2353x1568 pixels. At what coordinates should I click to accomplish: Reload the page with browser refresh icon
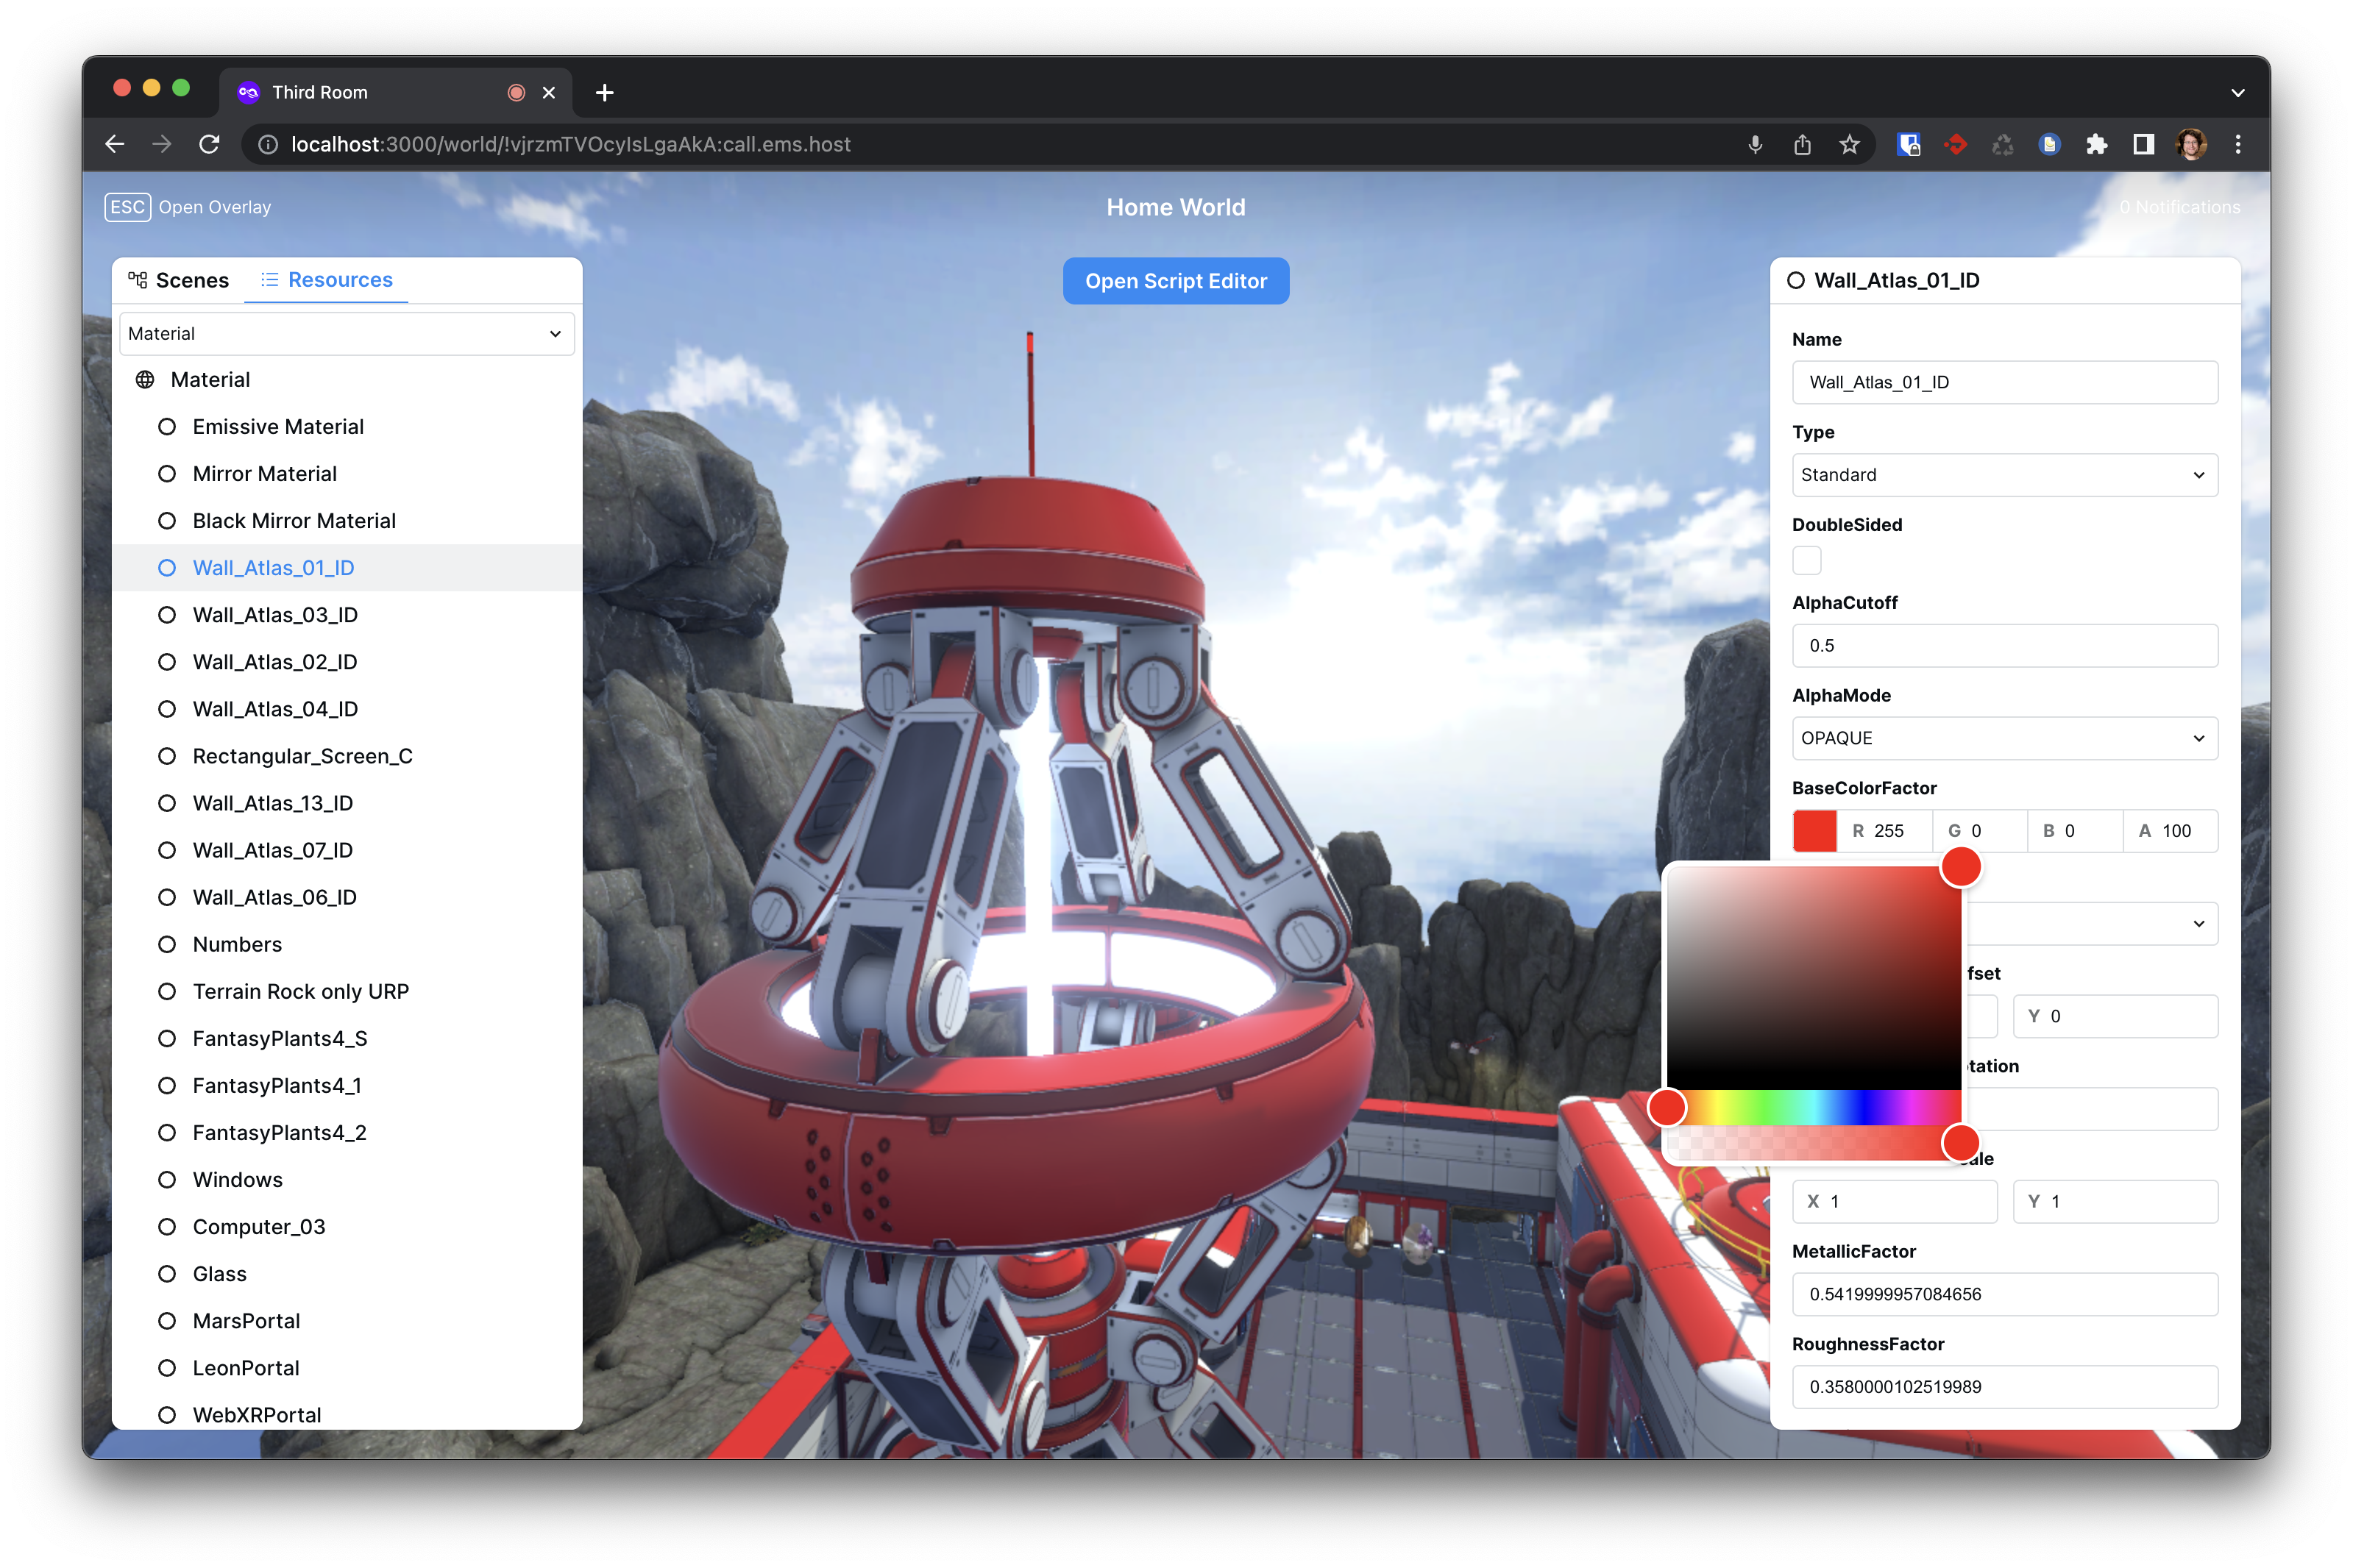click(209, 144)
